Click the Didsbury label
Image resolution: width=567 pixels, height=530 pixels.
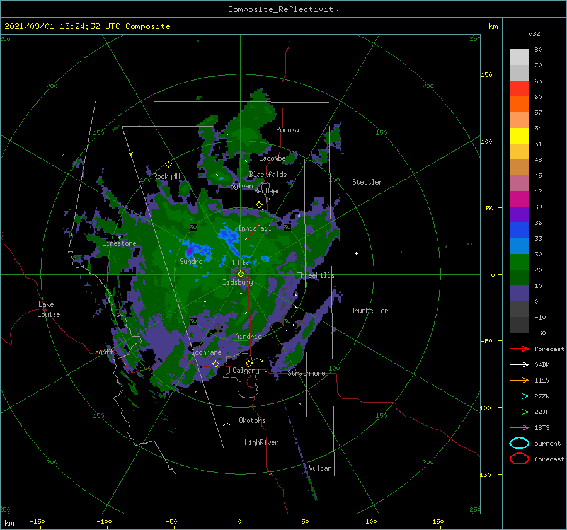[238, 282]
